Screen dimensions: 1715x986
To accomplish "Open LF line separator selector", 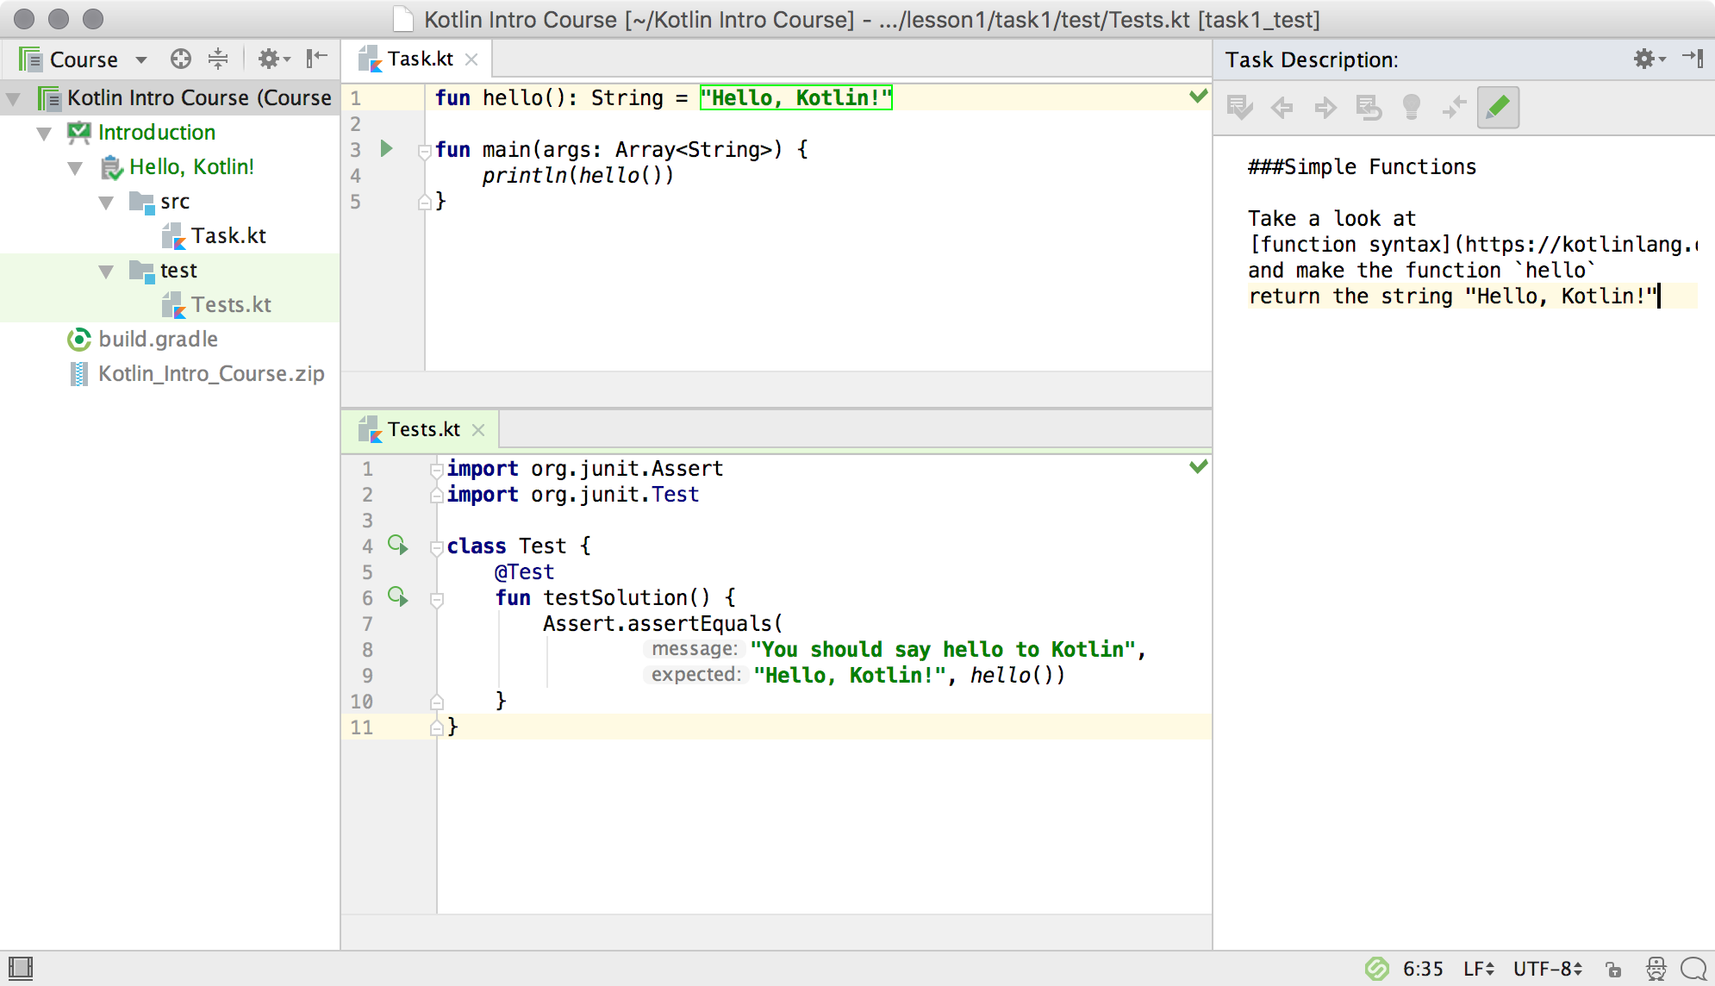I will tap(1478, 969).
